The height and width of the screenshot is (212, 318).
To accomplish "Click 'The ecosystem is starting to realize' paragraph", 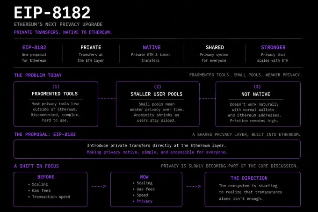I will tap(251, 192).
